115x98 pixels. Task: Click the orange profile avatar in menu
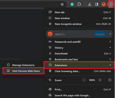tap(50, 34)
